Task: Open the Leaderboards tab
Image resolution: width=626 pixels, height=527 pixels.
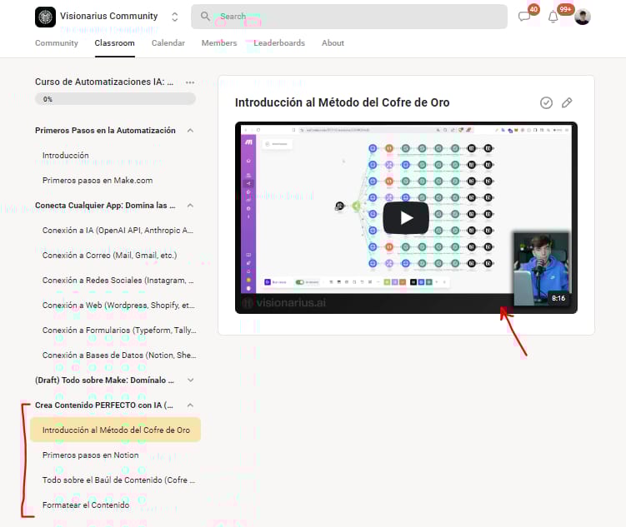Action: click(279, 43)
